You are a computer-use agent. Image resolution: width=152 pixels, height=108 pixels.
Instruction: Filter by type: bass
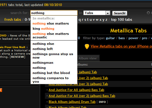click(x=122, y=38)
